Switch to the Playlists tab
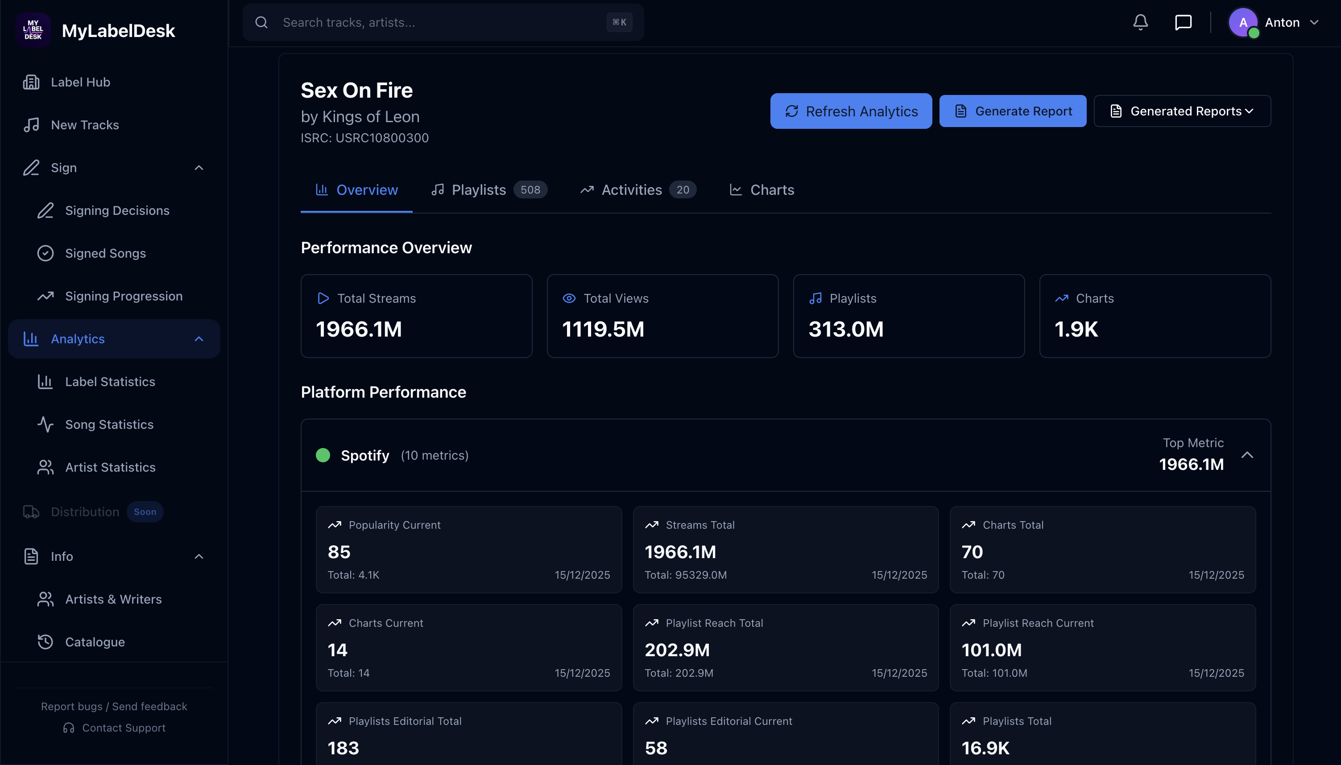The image size is (1341, 765). 489,189
